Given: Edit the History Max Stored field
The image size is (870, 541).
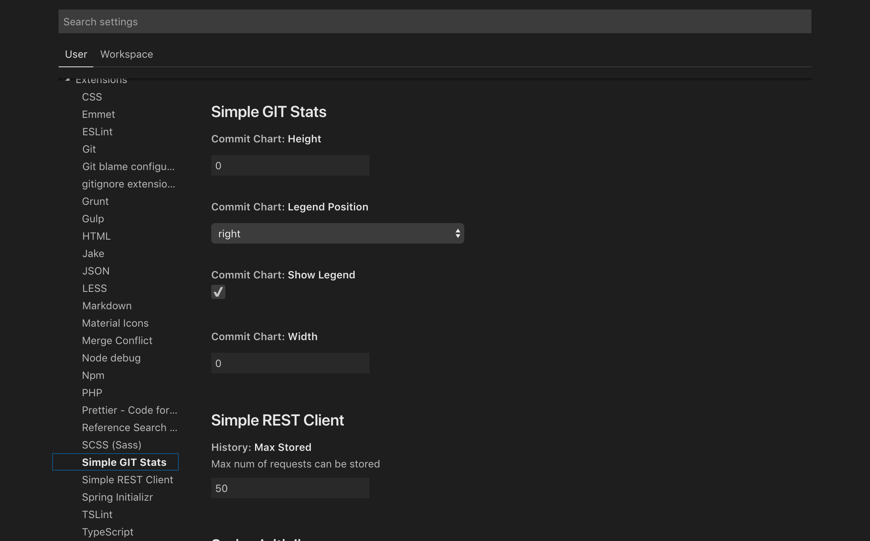Looking at the screenshot, I should coord(290,488).
